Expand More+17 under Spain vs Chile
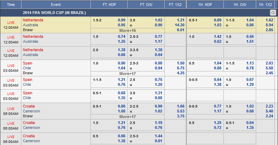The image size is (278, 145). 127,74
